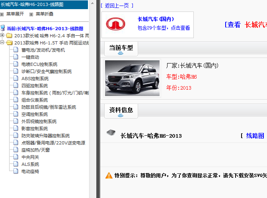Open 电喷ECU控制系统 tree item
This screenshot has width=267, height=198.
39,64
